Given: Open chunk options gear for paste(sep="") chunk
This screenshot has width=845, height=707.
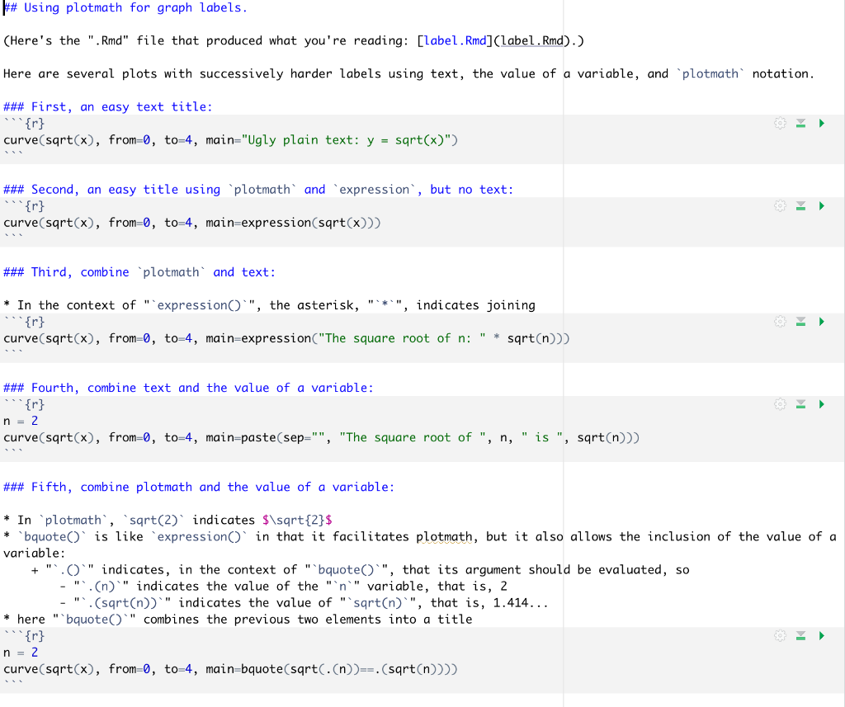Looking at the screenshot, I should tap(780, 404).
